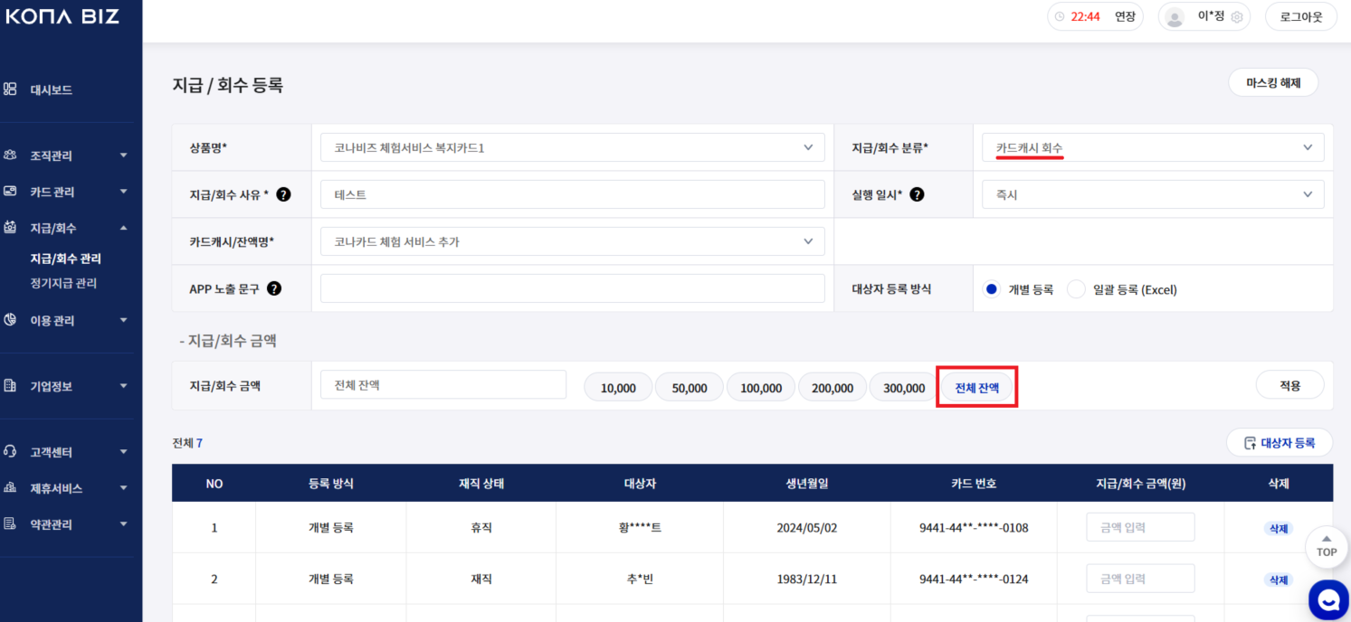Click the 대상자 등록 button
Image resolution: width=1351 pixels, height=622 pixels.
pyautogui.click(x=1280, y=443)
